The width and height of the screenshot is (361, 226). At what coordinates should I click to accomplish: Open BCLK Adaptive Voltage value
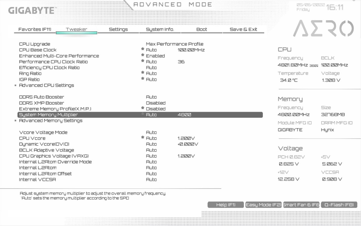151,150
